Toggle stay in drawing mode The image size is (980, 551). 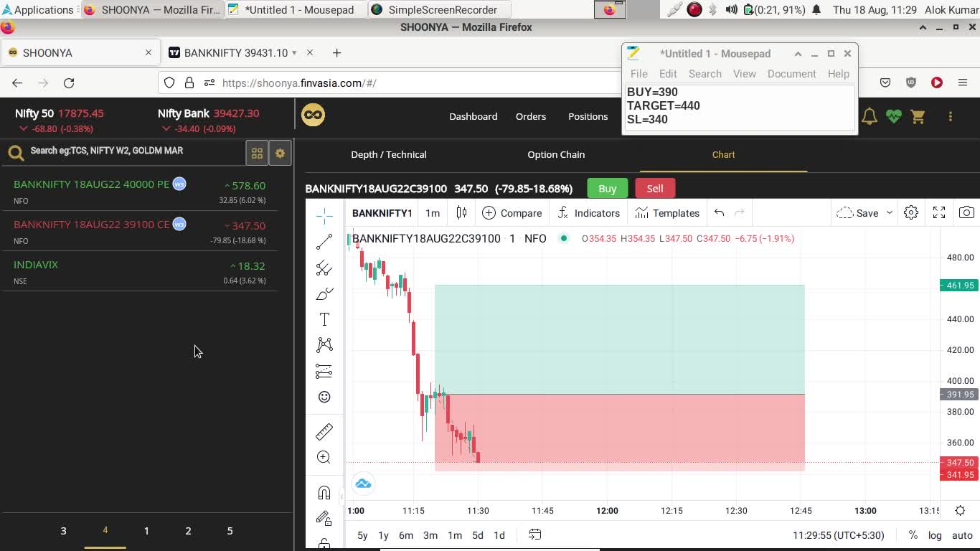[x=324, y=518]
